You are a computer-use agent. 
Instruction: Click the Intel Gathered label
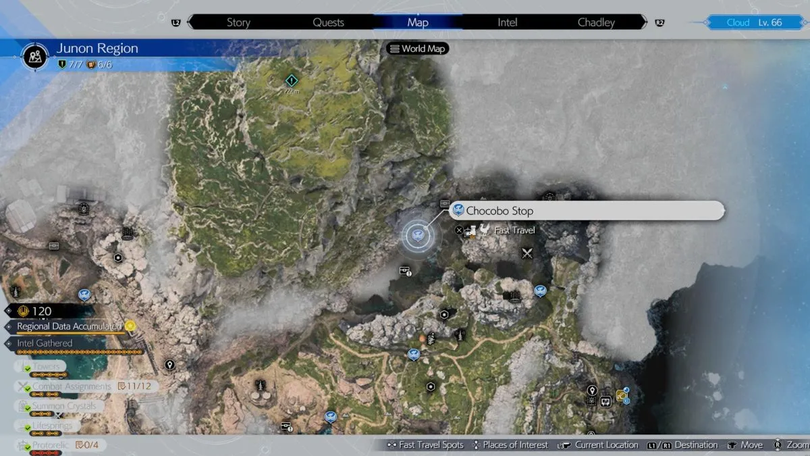[45, 343]
